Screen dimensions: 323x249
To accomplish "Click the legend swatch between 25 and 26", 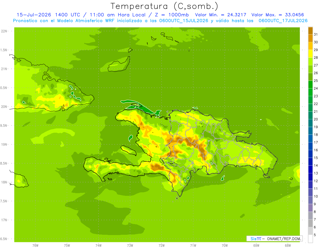I will [310, 77].
